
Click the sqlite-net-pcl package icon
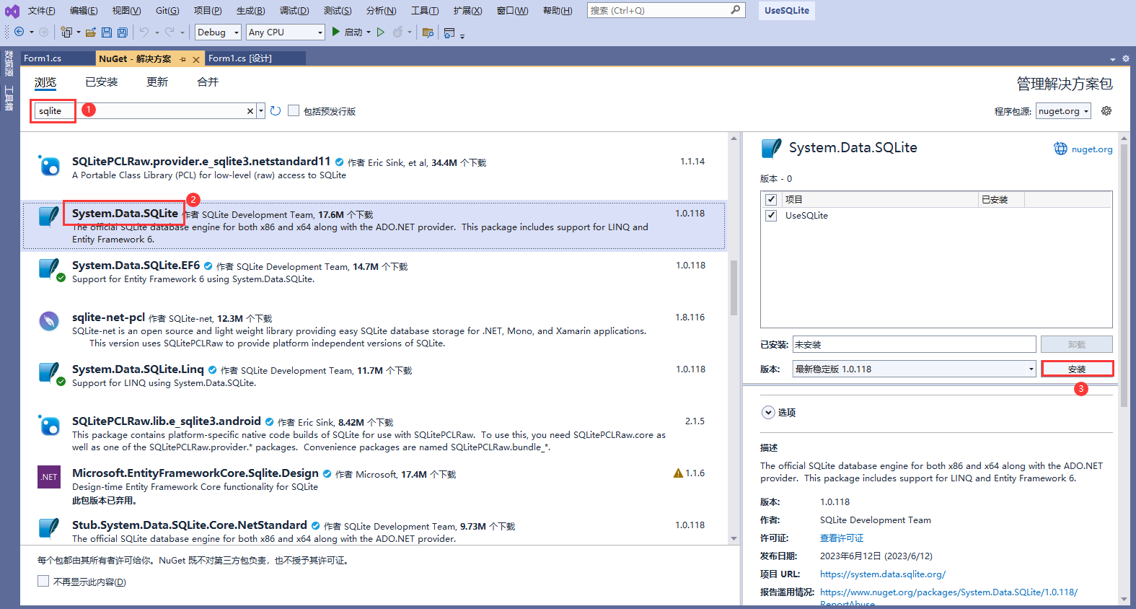coord(48,320)
